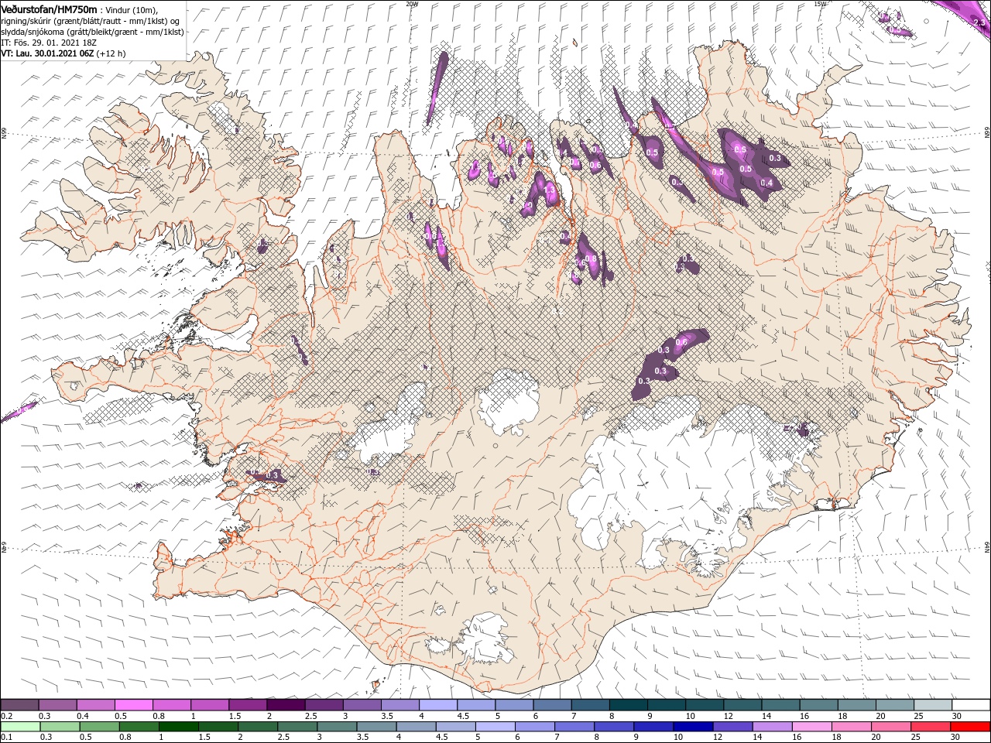Screen dimensions: 991x743
Task: Click the 'IT: Fös. 29. 01. 2021 18Z' line
Action: point(48,42)
